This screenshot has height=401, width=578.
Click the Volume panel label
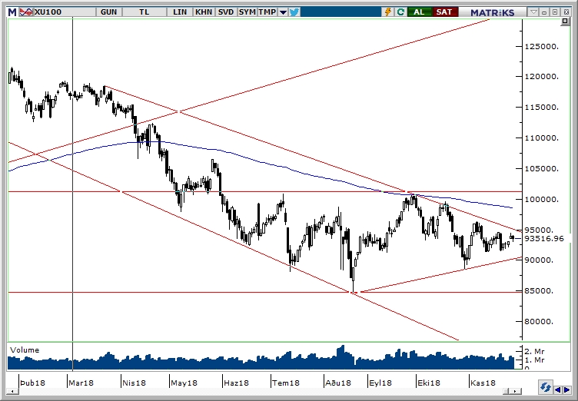[25, 350]
